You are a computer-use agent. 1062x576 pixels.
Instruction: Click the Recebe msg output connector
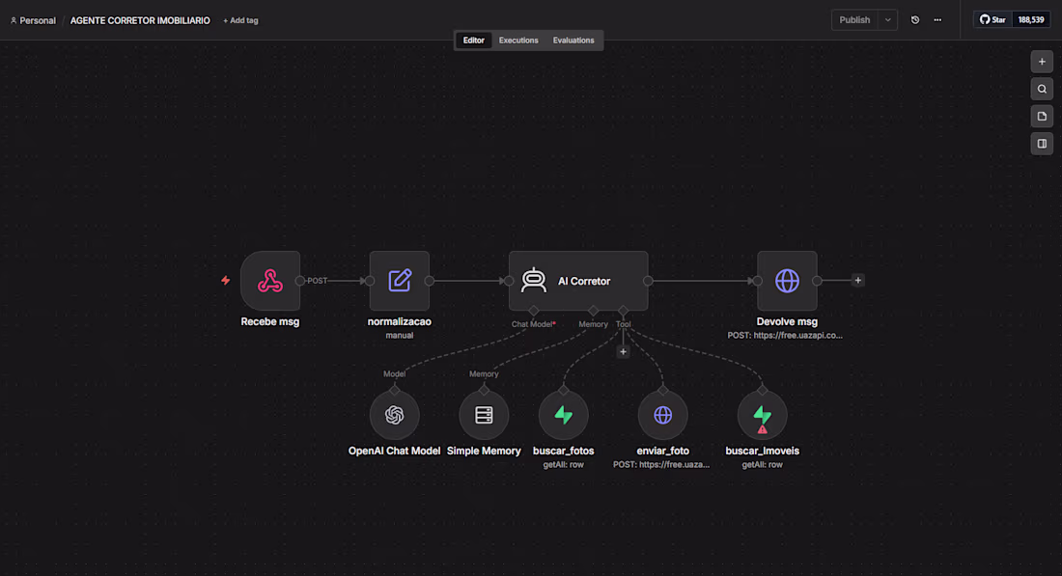click(x=300, y=281)
